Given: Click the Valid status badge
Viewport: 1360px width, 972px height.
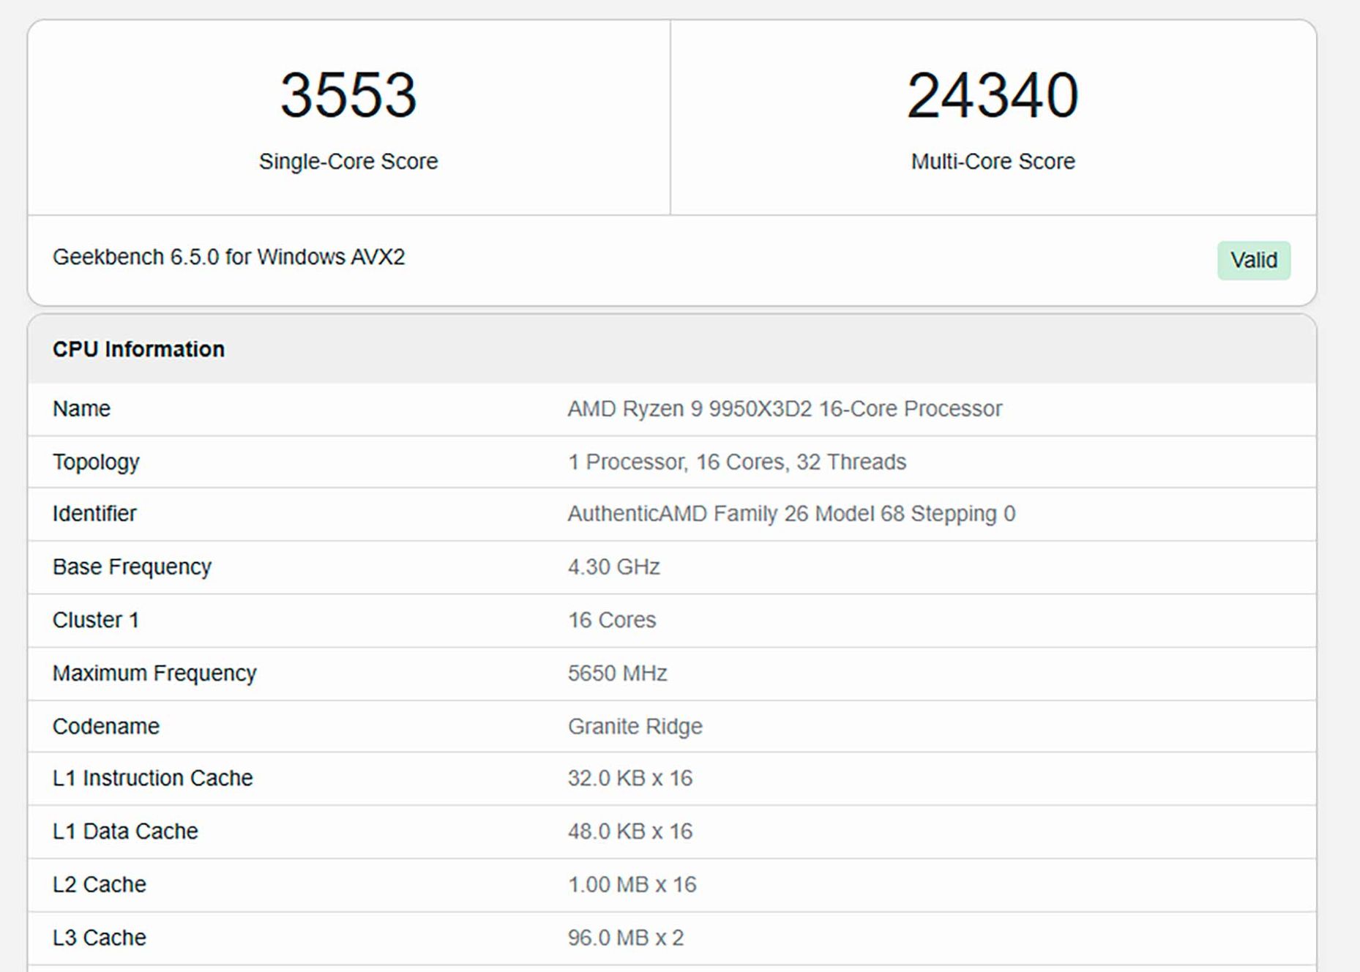Looking at the screenshot, I should point(1253,261).
